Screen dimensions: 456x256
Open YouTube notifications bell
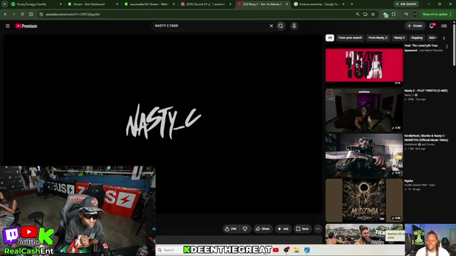point(432,26)
